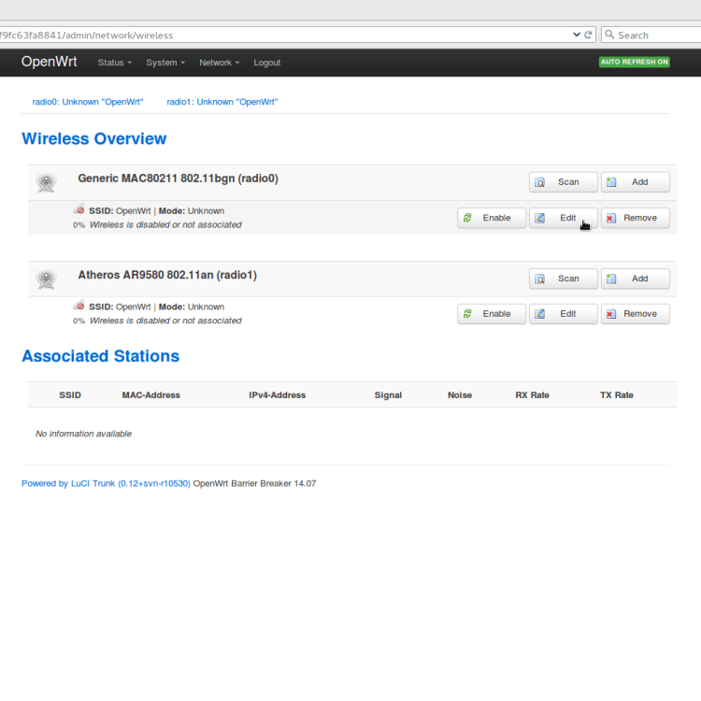Focus the browser address bar
701x701 pixels.
click(x=286, y=35)
